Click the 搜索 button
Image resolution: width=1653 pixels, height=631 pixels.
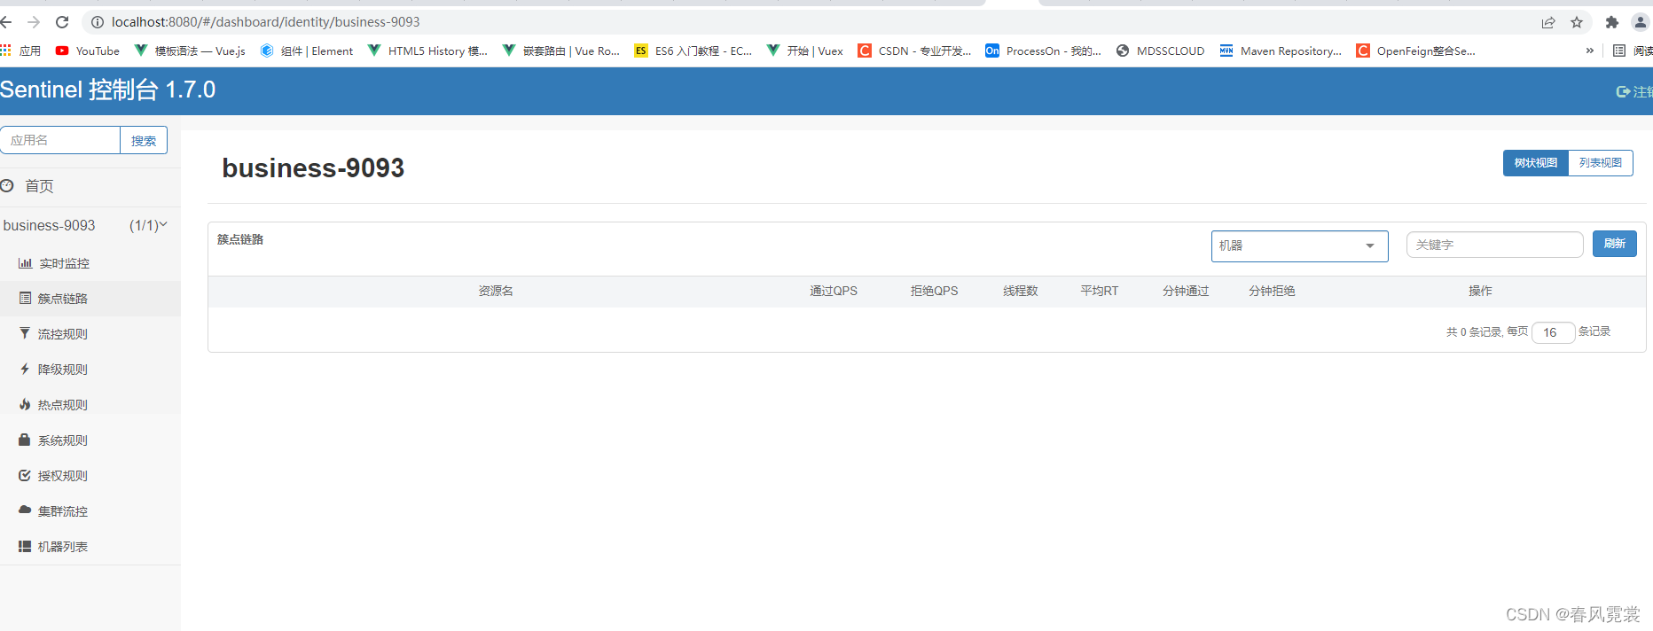tap(144, 140)
